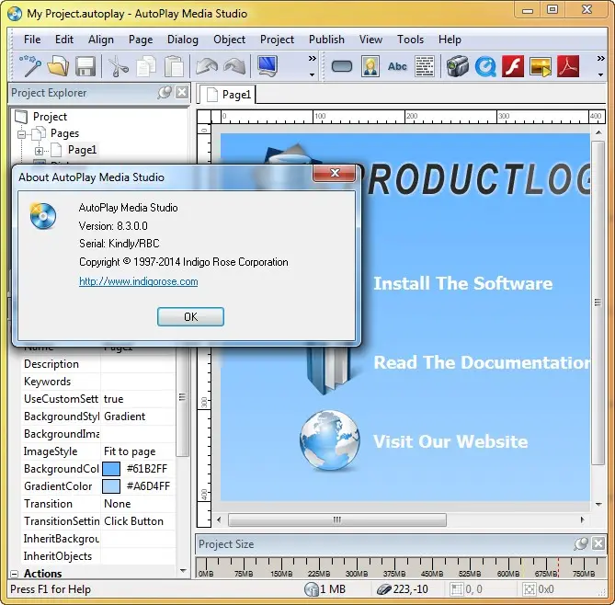
Task: Collapse the Actions properties section
Action: click(x=14, y=574)
